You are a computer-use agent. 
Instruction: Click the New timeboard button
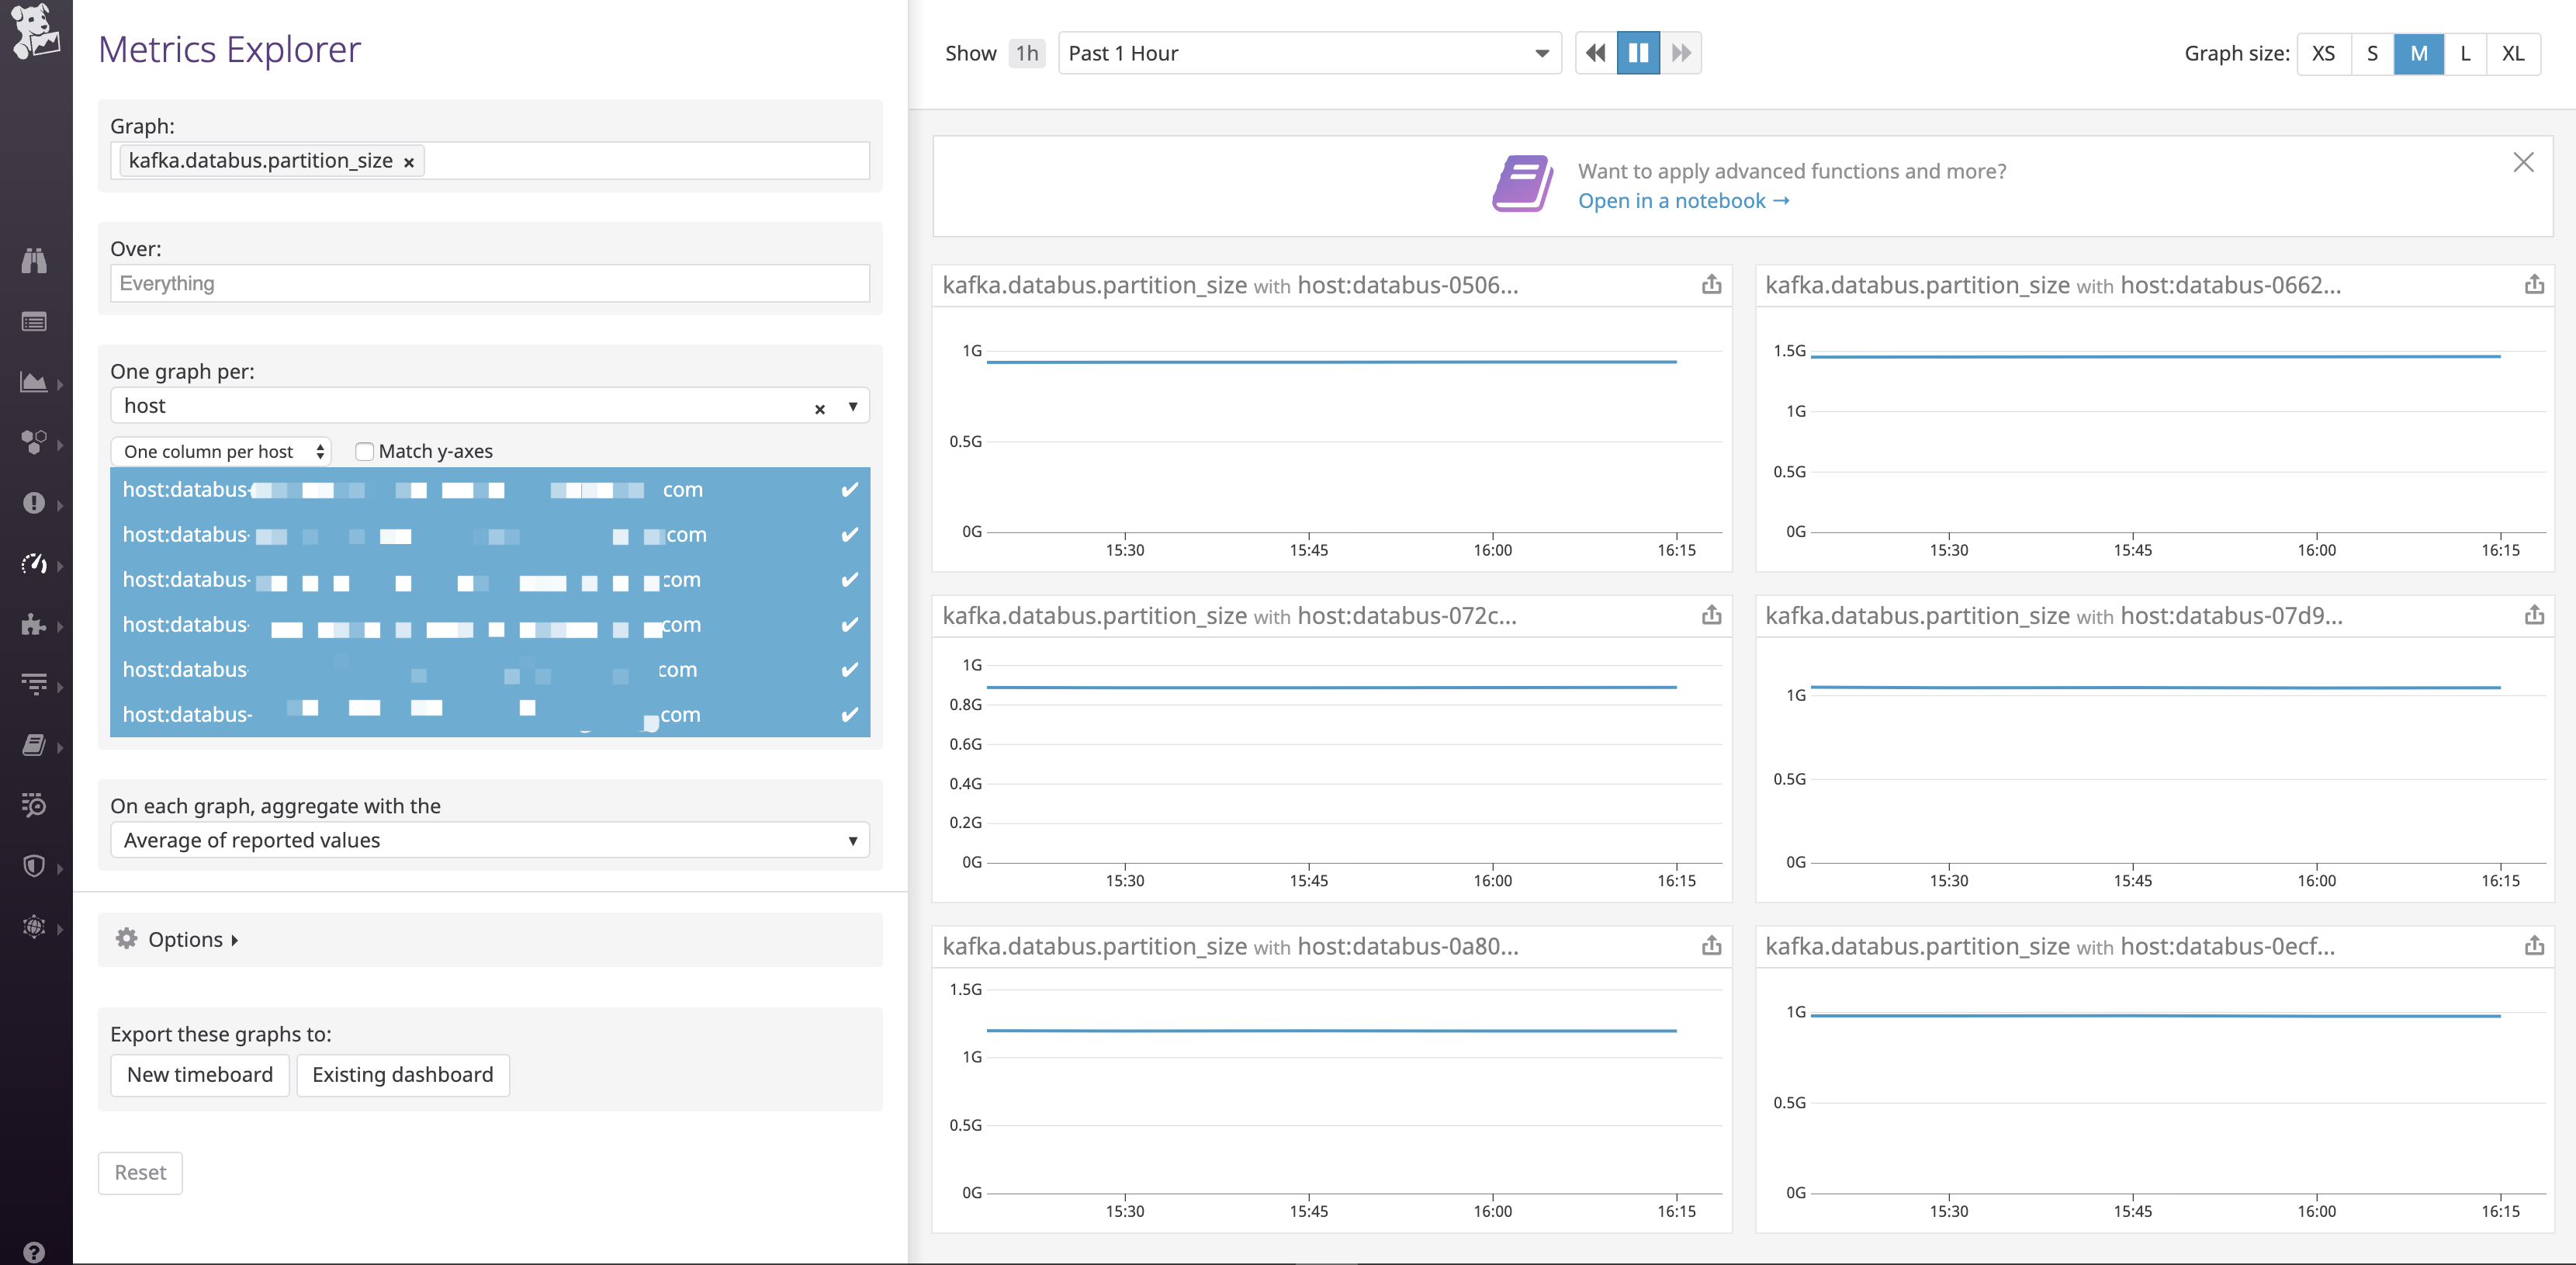point(199,1075)
